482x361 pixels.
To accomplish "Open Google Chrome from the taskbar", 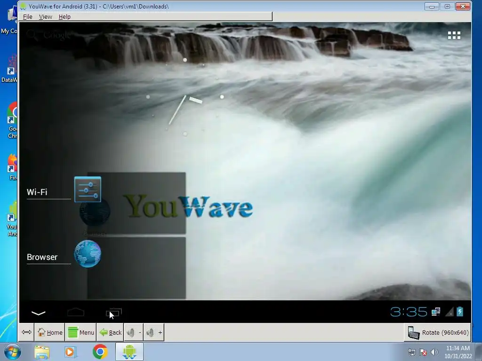I will point(100,352).
